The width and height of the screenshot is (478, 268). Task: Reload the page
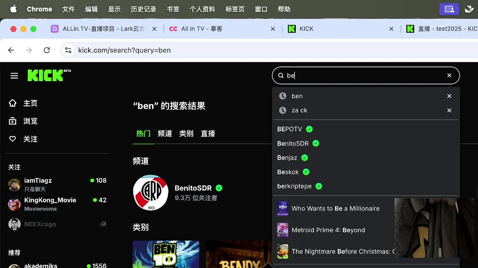point(47,50)
